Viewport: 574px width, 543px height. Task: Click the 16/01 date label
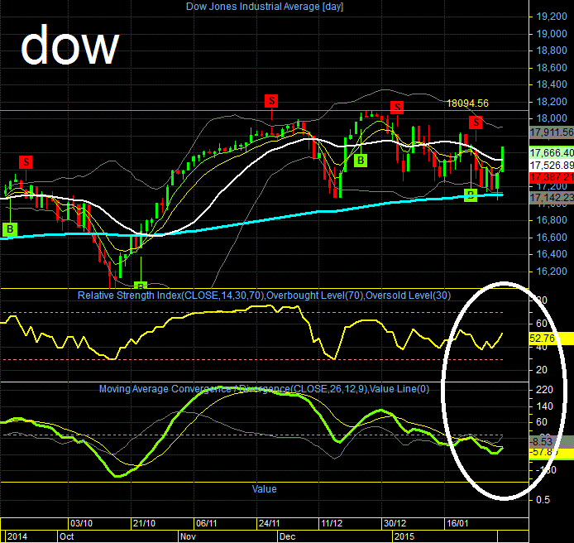coord(457,523)
